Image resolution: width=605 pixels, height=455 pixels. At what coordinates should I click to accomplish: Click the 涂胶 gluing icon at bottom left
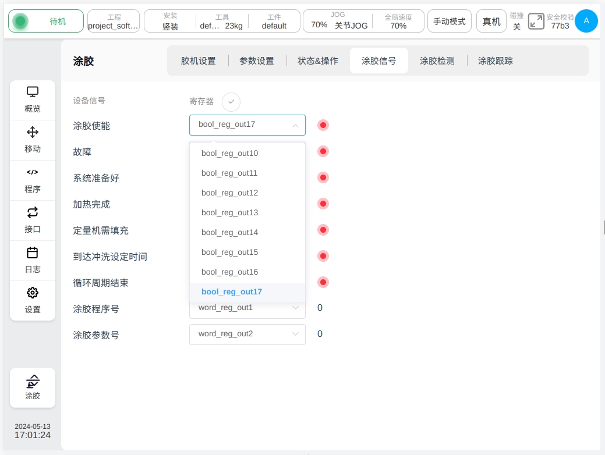tap(33, 382)
